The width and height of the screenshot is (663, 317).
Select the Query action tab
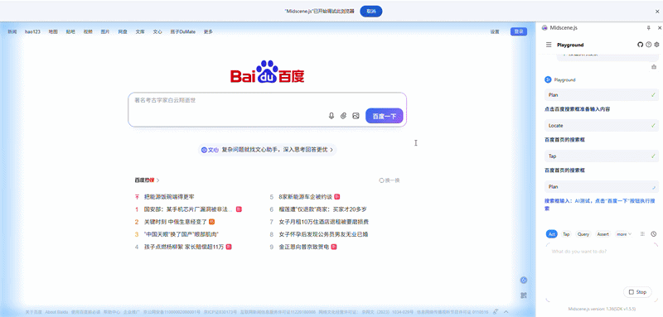pyautogui.click(x=583, y=234)
